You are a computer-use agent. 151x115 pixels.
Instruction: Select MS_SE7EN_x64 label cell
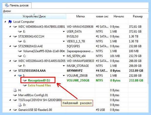76,56
